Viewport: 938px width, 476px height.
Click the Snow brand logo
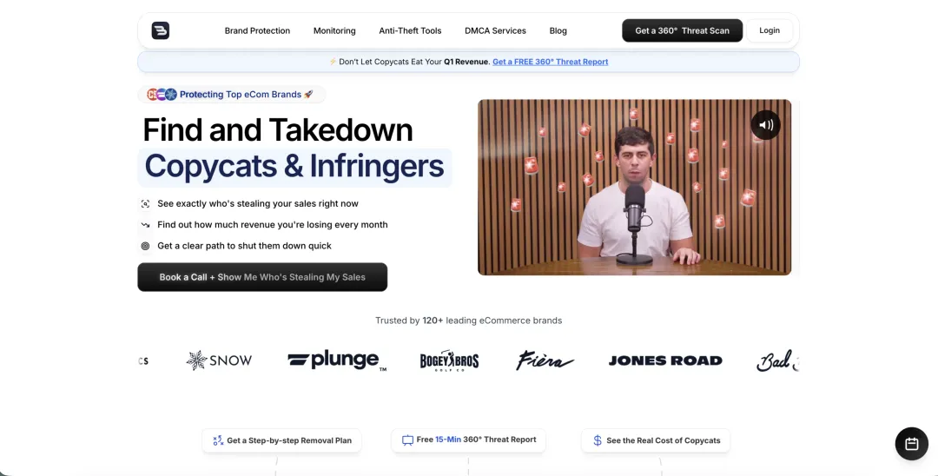pyautogui.click(x=219, y=360)
